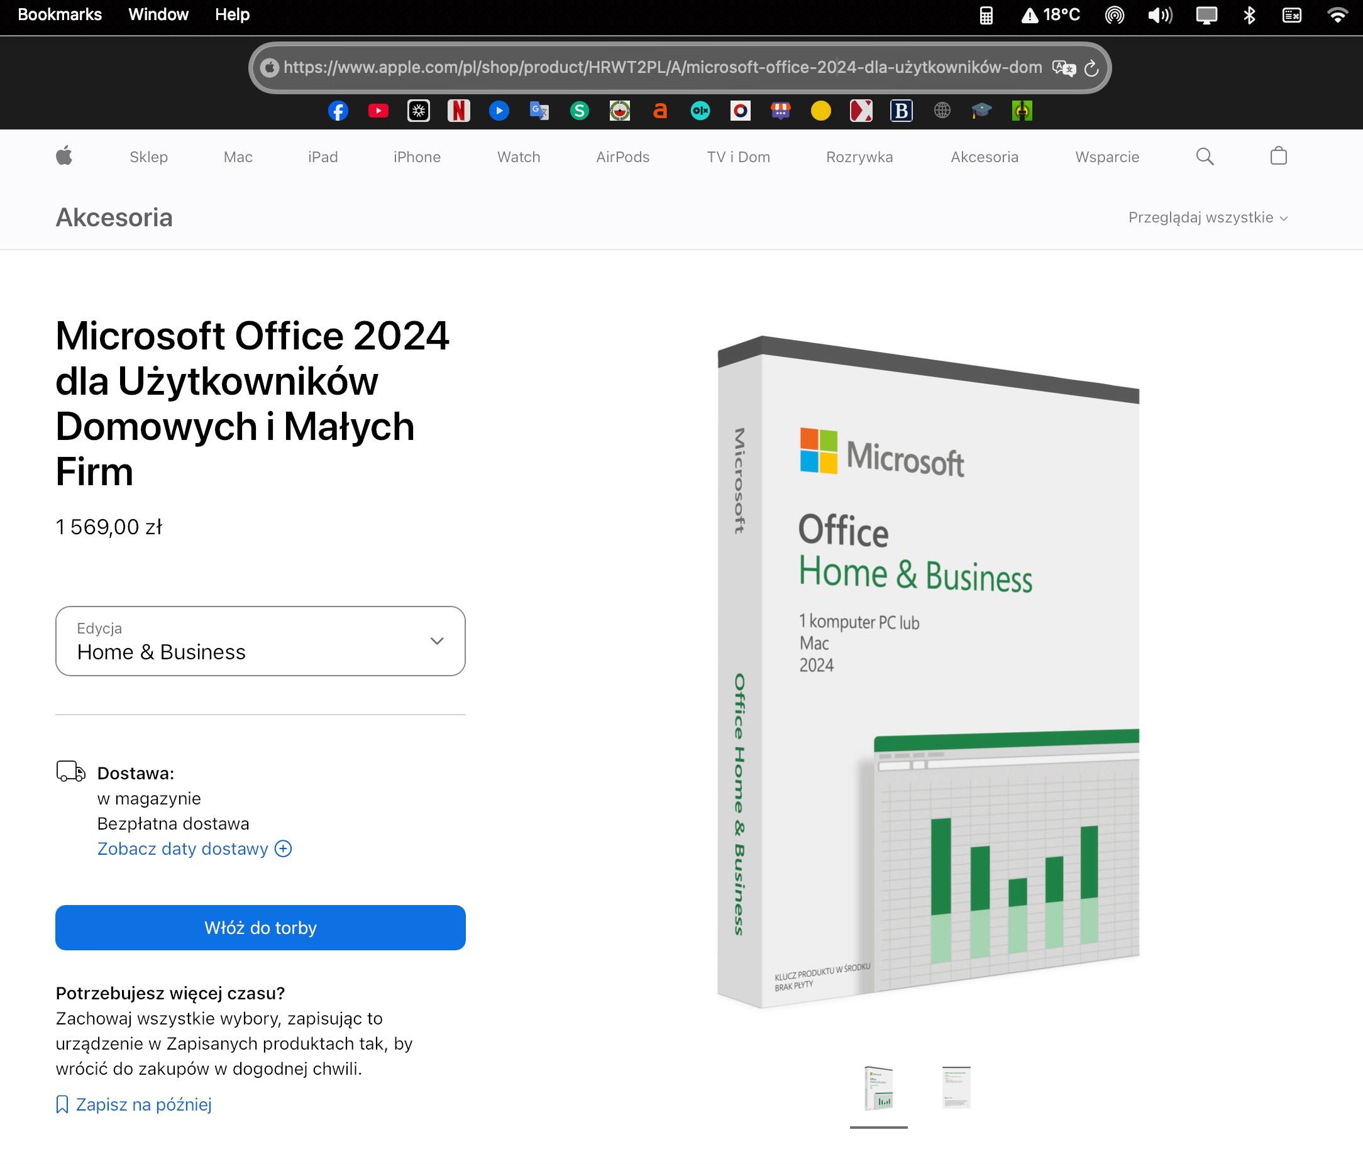Viewport: 1363px width, 1164px height.
Task: Open the Netflix bookmark icon
Action: click(458, 111)
